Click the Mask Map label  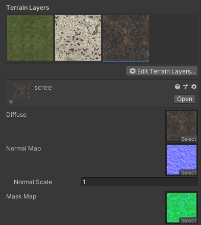[21, 196]
